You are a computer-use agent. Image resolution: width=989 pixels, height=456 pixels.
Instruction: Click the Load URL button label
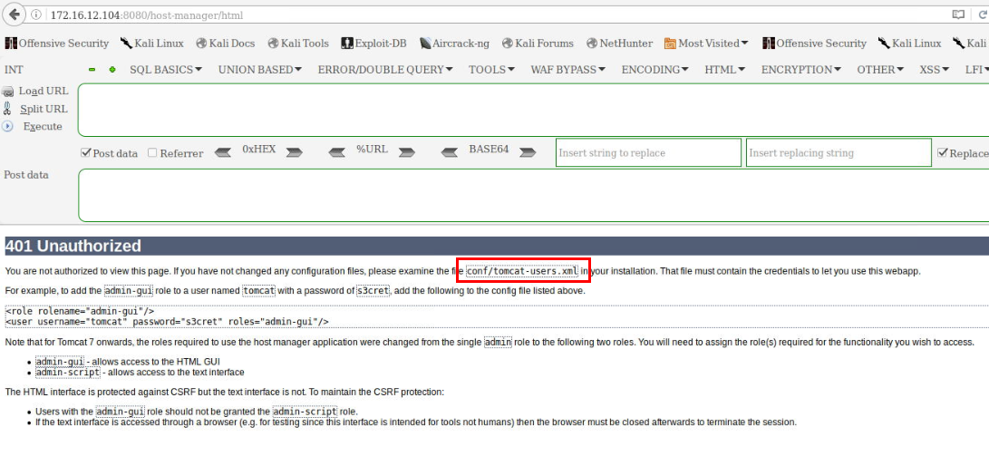44,92
